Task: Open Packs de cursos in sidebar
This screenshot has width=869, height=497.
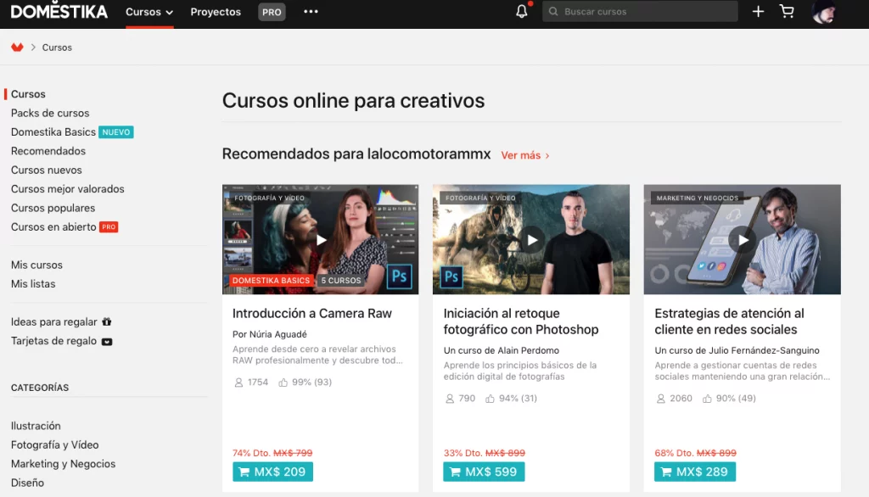Action: 50,113
